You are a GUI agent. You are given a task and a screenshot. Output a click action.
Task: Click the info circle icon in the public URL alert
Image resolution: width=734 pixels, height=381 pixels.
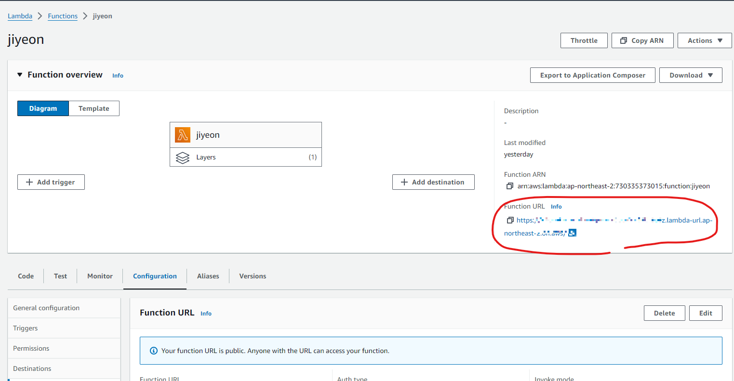click(154, 351)
